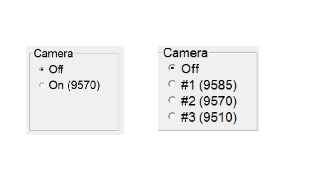
Task: Select the On (9570) radio button
Action: pos(41,85)
